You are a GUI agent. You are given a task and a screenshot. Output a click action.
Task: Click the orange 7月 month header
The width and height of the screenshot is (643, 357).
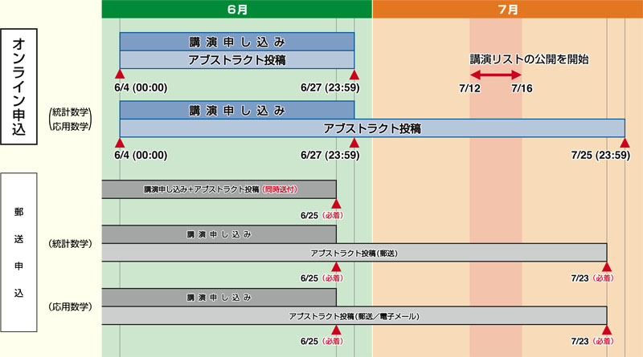pos(507,9)
